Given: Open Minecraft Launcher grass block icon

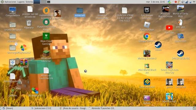Looking at the screenshot, I should pyautogui.click(x=46, y=53).
